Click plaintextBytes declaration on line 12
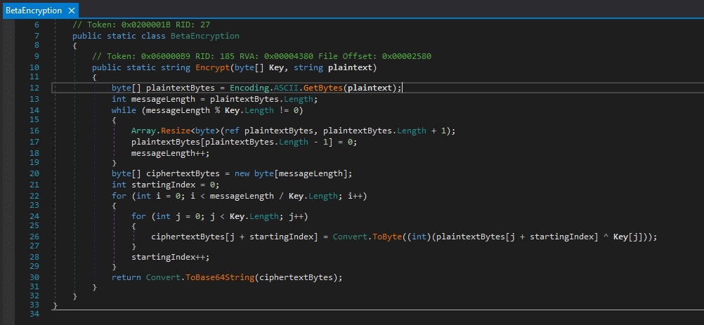The width and height of the screenshot is (704, 325). (181, 88)
